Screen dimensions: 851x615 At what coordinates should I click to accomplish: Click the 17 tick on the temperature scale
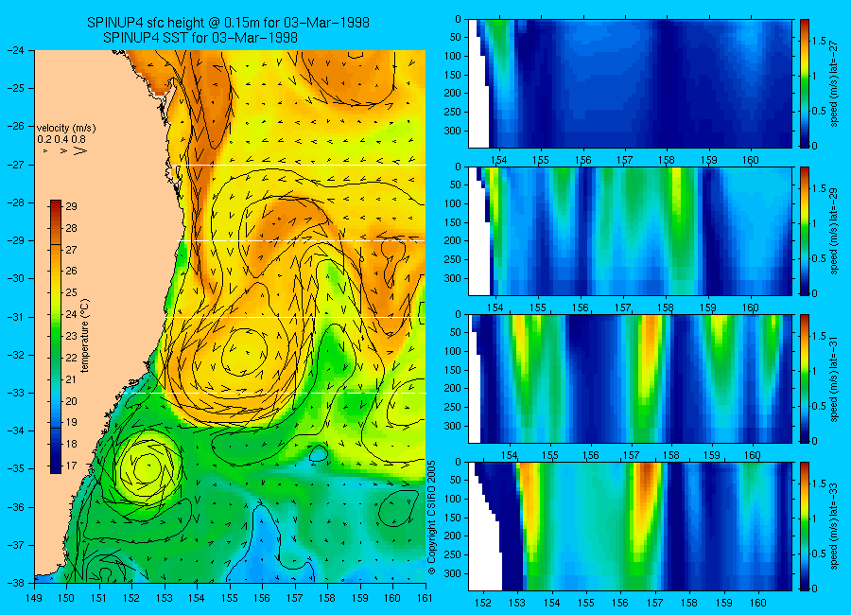[x=71, y=466]
